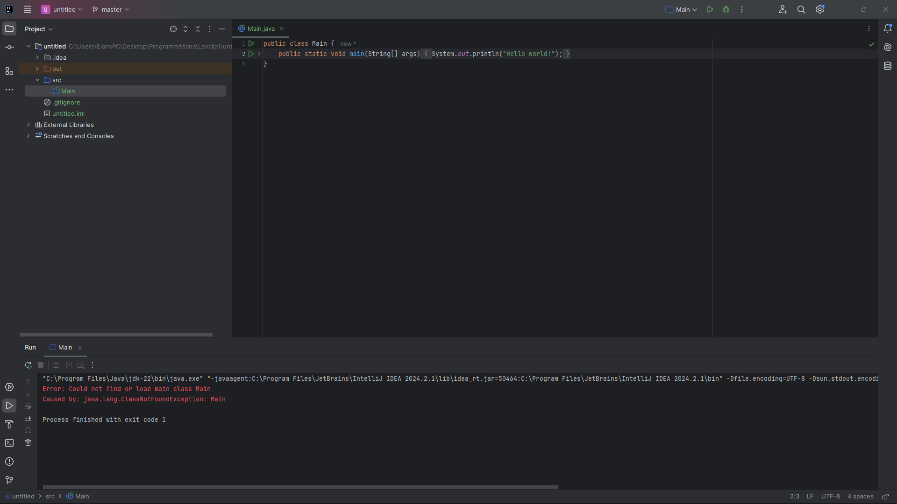The height and width of the screenshot is (504, 897).
Task: Open Search Everywhere
Action: 802,9
